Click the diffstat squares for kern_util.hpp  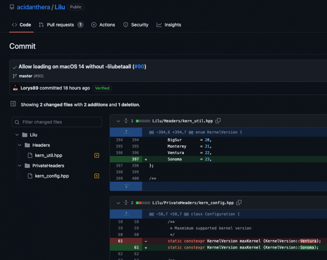[x=143, y=121]
